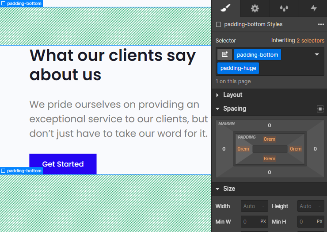Open the Min H PX unit selector
Viewport: 327px width, 232px height.
click(319, 221)
